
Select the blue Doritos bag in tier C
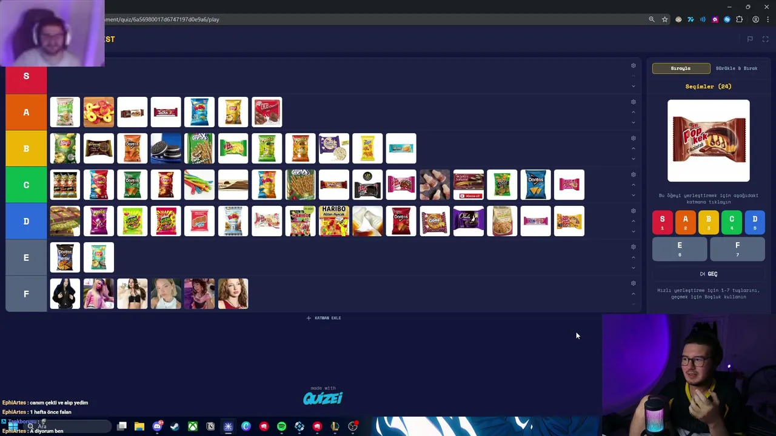click(x=535, y=185)
